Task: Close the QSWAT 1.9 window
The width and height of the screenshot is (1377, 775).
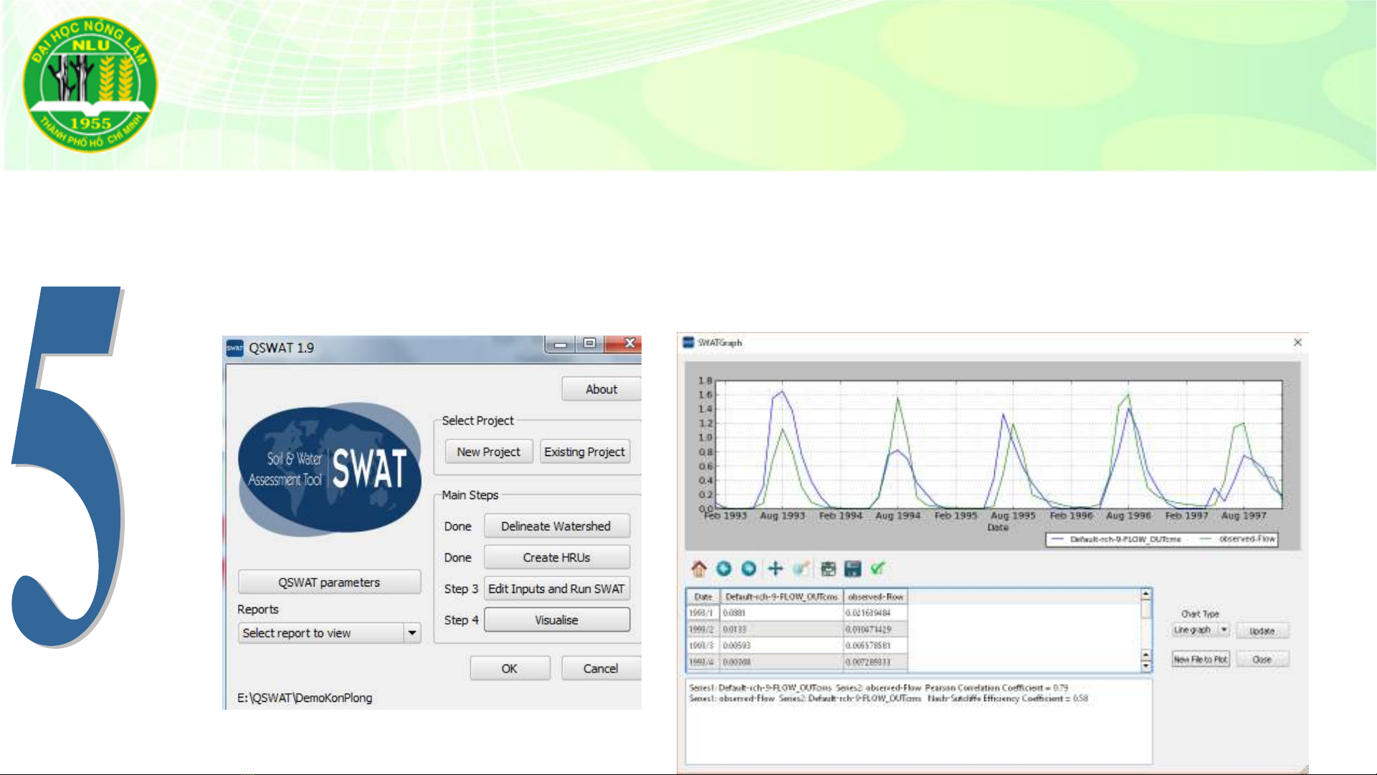Action: tap(625, 344)
